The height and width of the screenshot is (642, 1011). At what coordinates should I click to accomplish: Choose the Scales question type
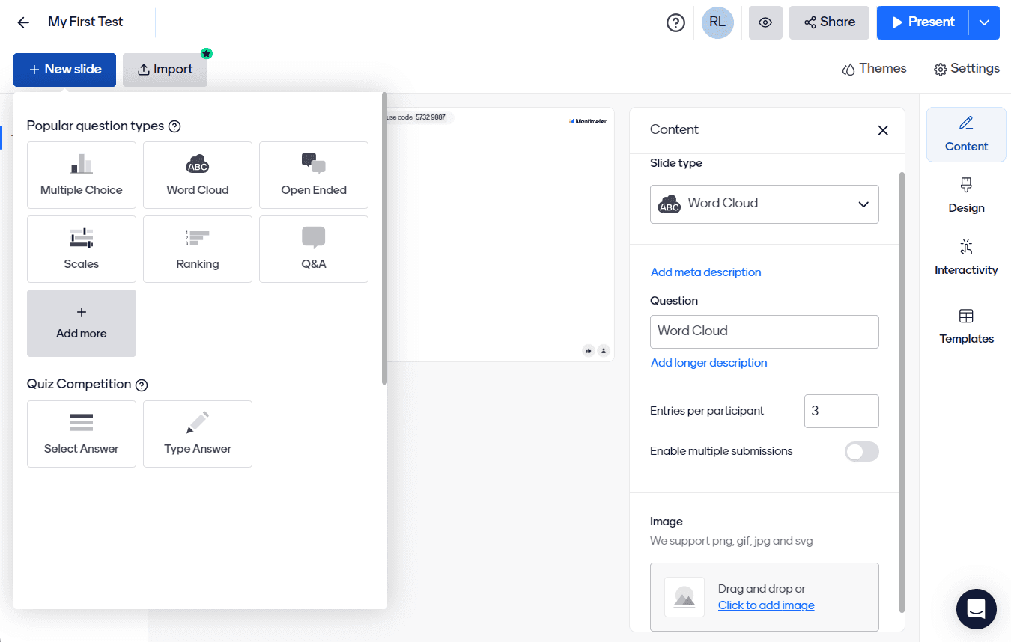[x=82, y=249]
